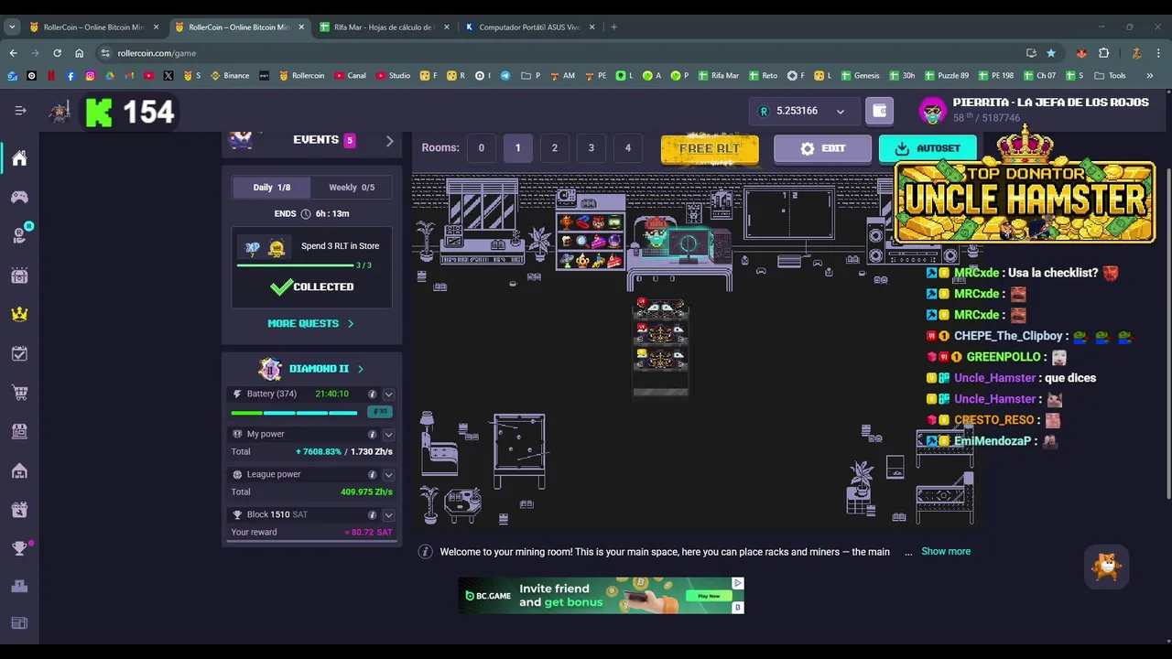Open the Binance bookmark
This screenshot has width=1172, height=659.
click(x=230, y=76)
